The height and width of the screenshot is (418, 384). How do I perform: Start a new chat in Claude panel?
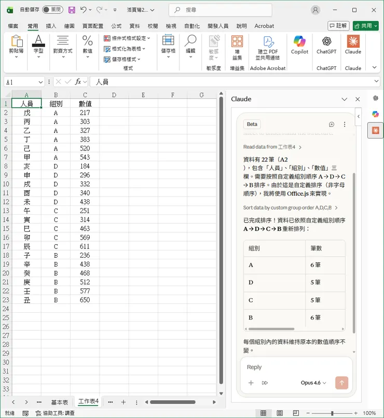[332, 124]
